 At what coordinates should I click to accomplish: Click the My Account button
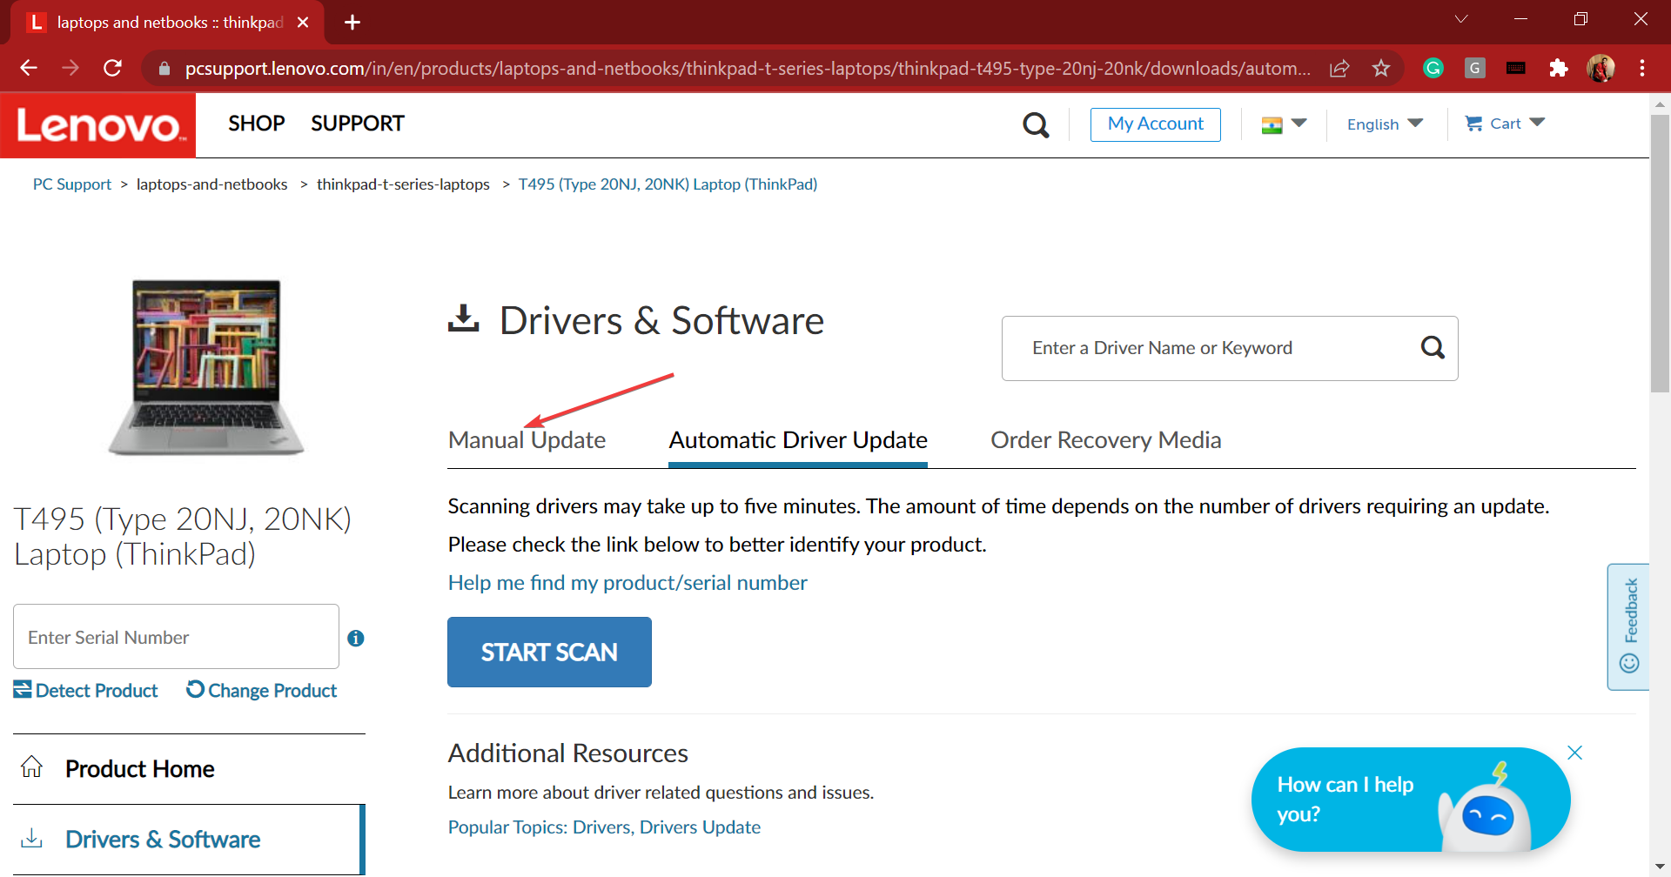(1156, 124)
